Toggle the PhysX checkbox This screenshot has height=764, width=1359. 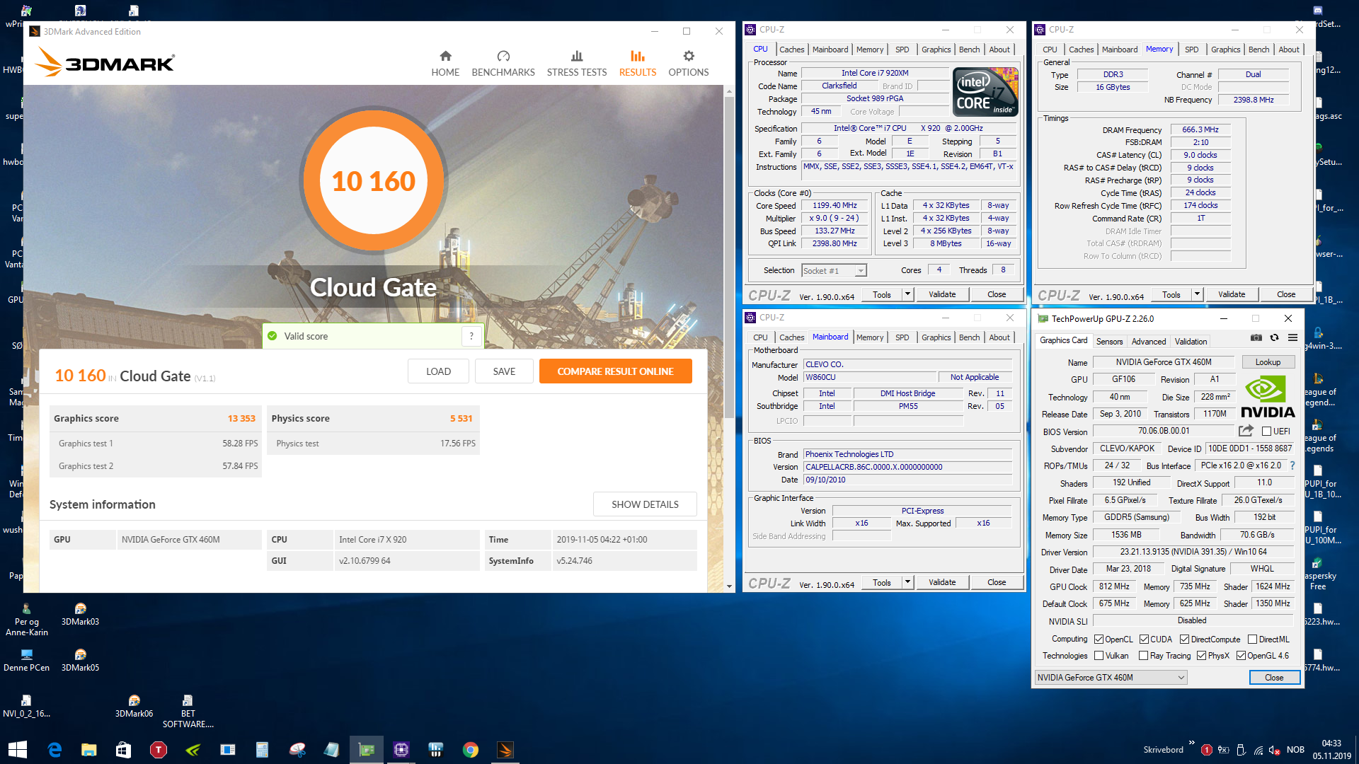[1201, 656]
